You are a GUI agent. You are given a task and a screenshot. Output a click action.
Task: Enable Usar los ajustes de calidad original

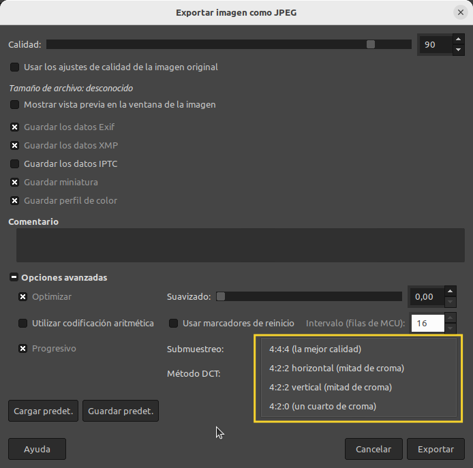tap(14, 67)
